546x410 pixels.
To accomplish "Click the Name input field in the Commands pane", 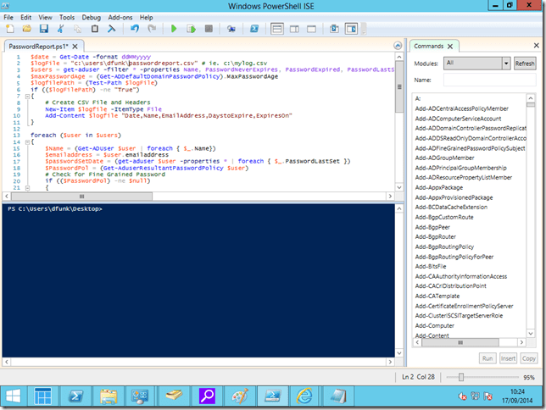I will click(489, 80).
